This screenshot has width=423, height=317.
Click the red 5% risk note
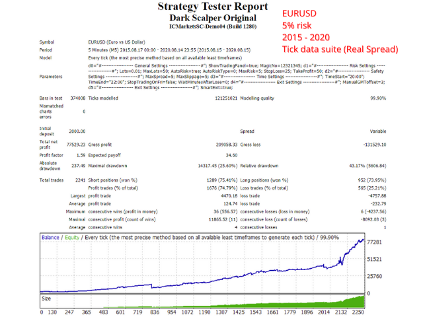click(297, 25)
